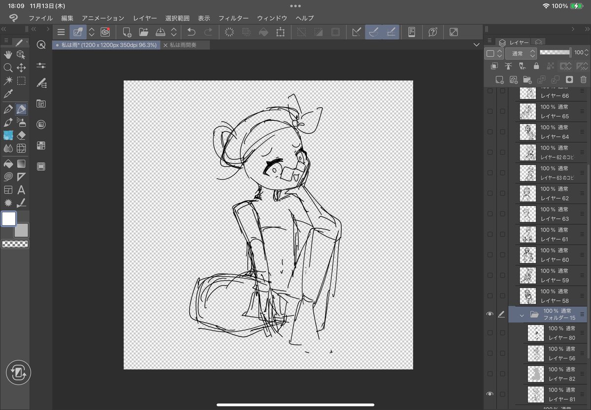The width and height of the screenshot is (591, 410).
Task: Toggle lock layer padlock icon
Action: [x=536, y=66]
